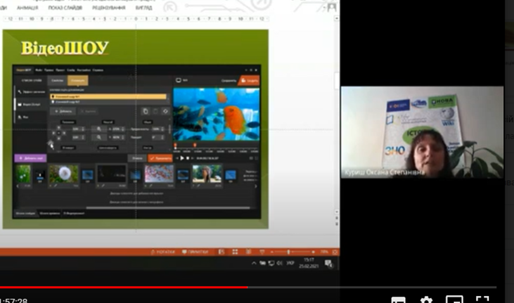Click the network icon in system tray
This screenshot has height=303, width=514.
pos(271,263)
